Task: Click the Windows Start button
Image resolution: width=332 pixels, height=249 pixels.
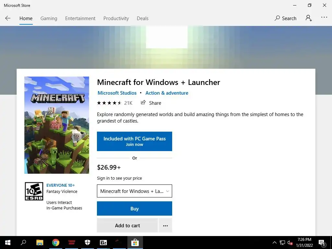Action: [x=8, y=243]
